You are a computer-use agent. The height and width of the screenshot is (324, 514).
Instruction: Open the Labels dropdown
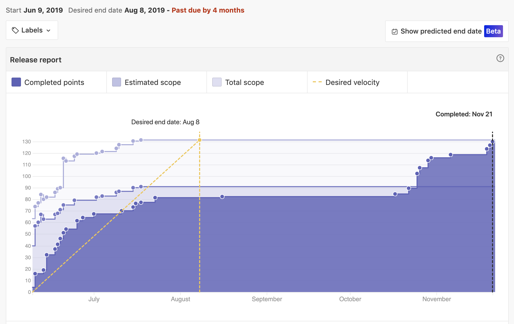click(32, 30)
